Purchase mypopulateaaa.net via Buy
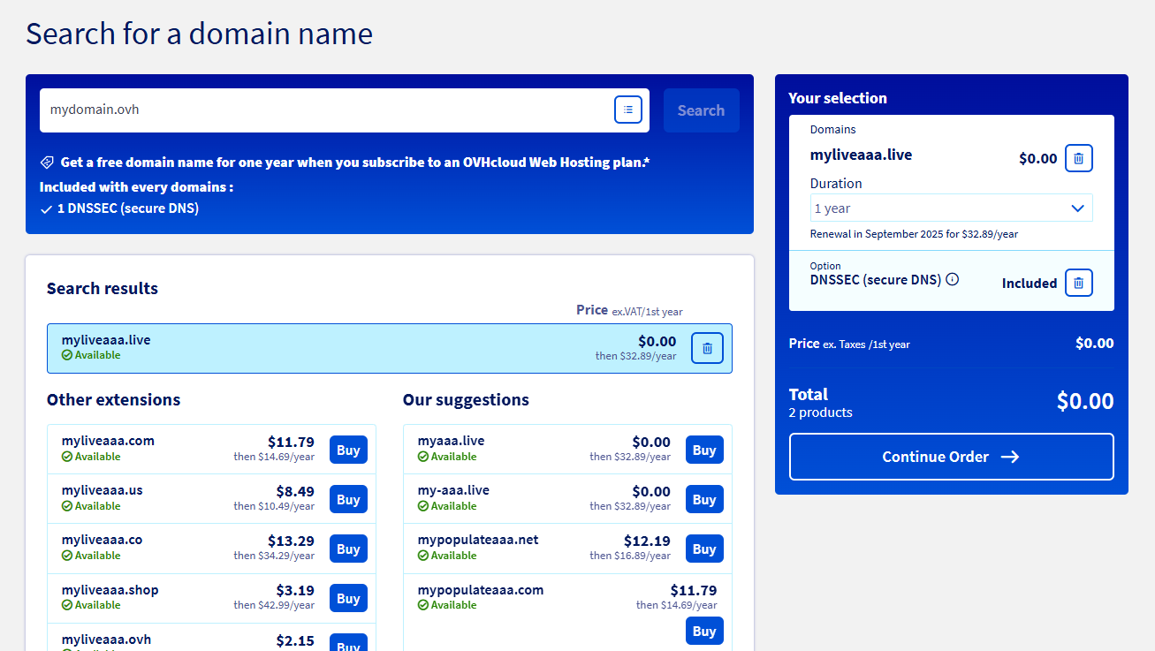1155x651 pixels. [703, 549]
